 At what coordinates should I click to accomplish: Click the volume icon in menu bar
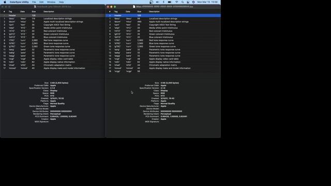point(157,2)
